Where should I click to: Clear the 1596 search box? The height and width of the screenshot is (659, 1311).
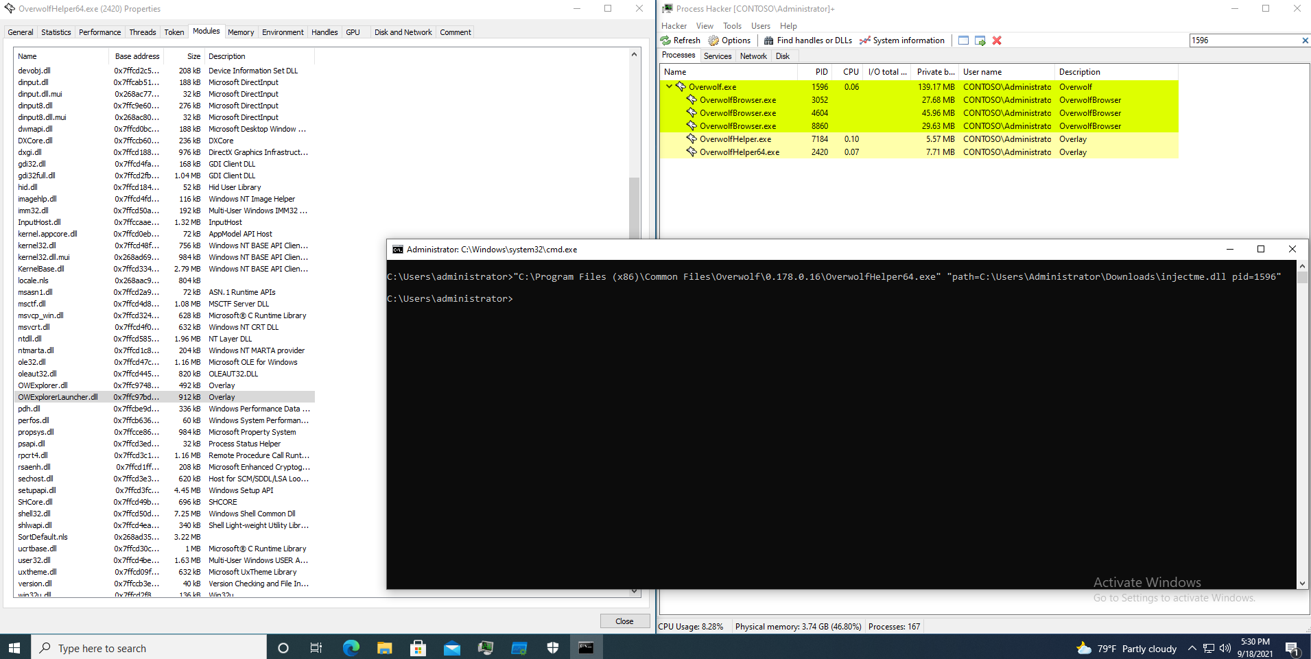[1305, 40]
